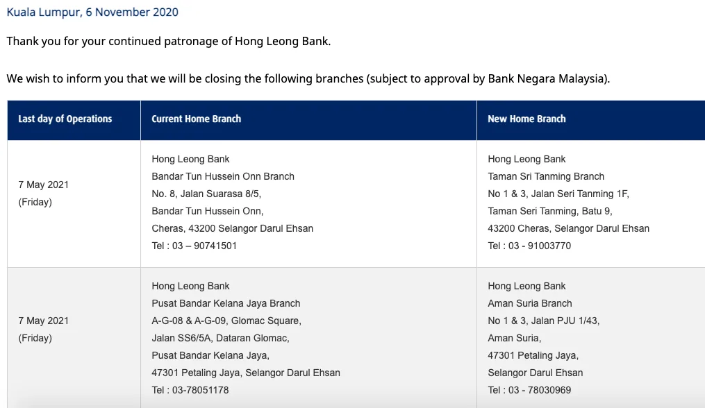Click "Taman Sri Tanming Branch" name
This screenshot has height=408, width=705.
click(546, 176)
